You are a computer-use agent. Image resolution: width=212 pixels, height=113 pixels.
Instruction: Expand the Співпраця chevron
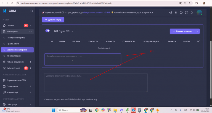coord(30,104)
